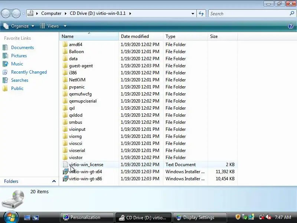297x223 pixels.
Task: Select the guest-agent folder icon
Action: (x=65, y=66)
